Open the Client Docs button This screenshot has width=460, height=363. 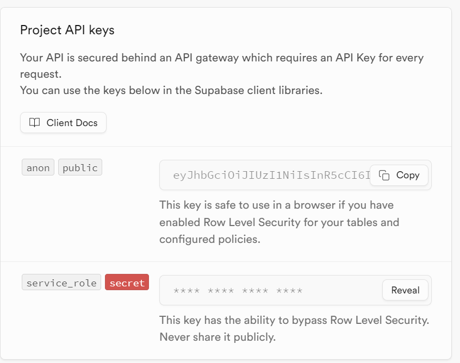tap(63, 123)
